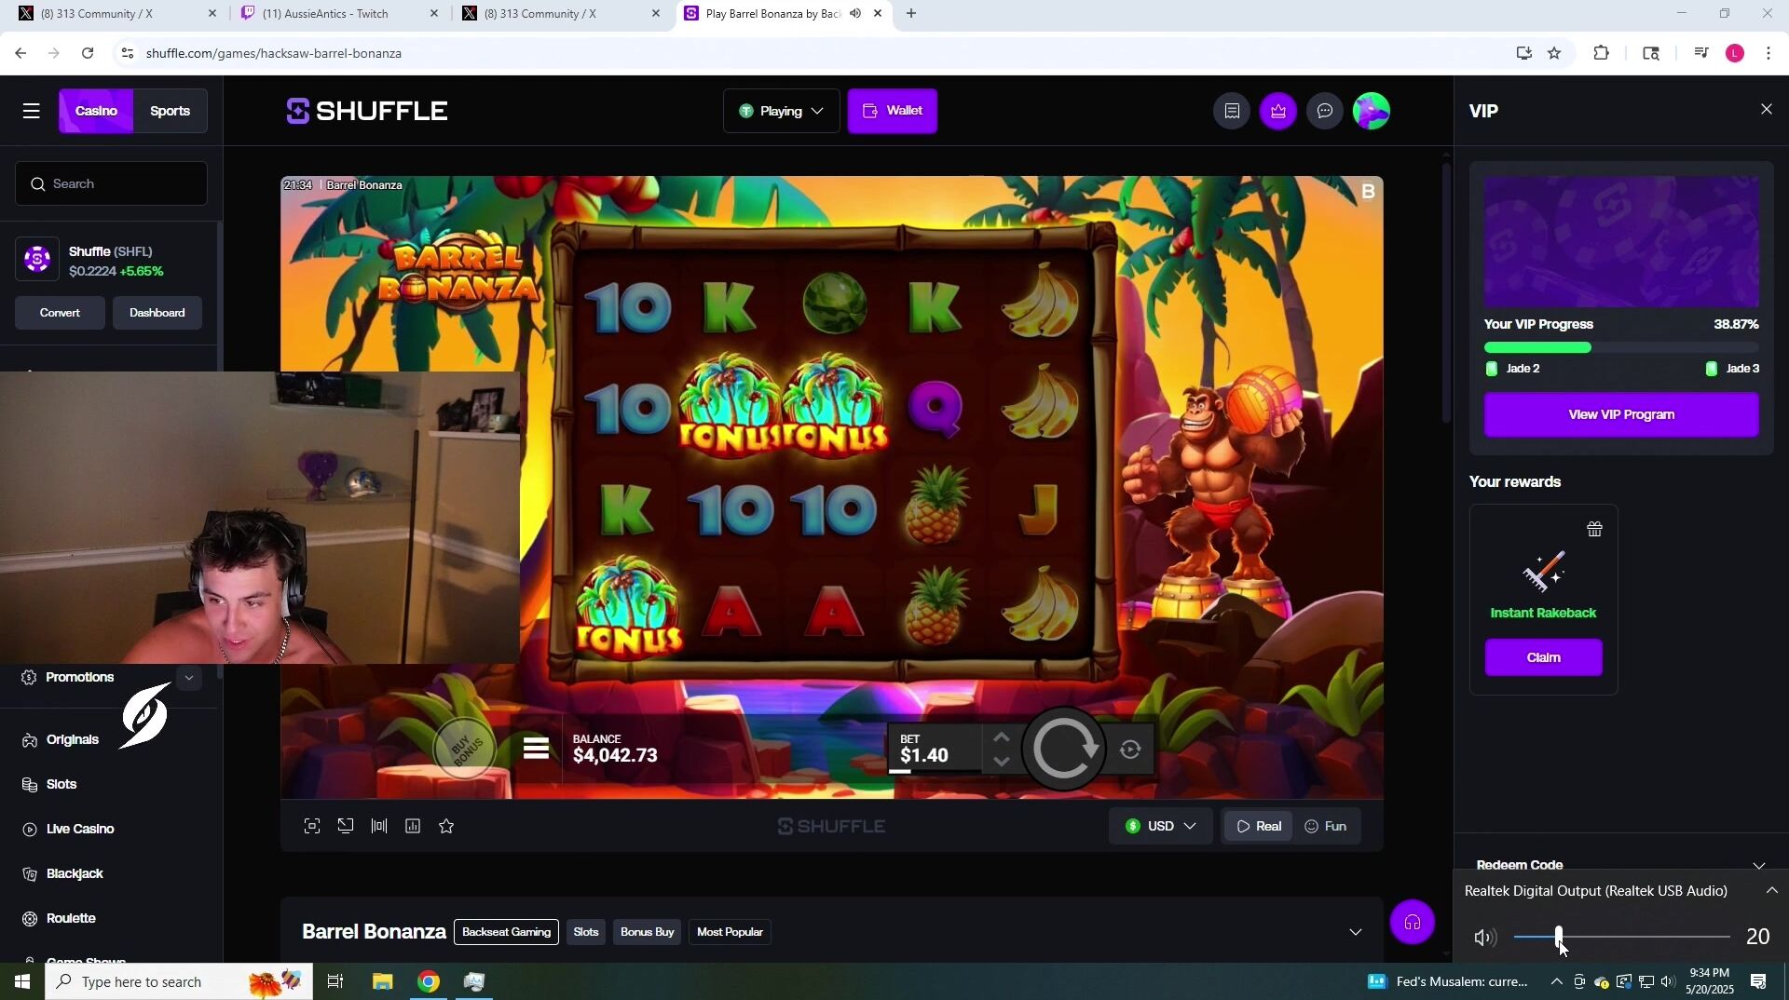Add Barrel Bonanza to favourites star
The width and height of the screenshot is (1789, 1000).
click(446, 827)
